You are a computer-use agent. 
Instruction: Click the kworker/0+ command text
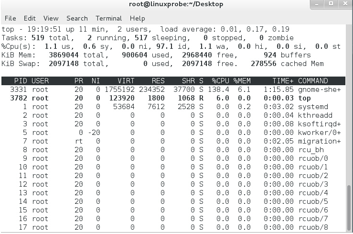(x=320, y=133)
